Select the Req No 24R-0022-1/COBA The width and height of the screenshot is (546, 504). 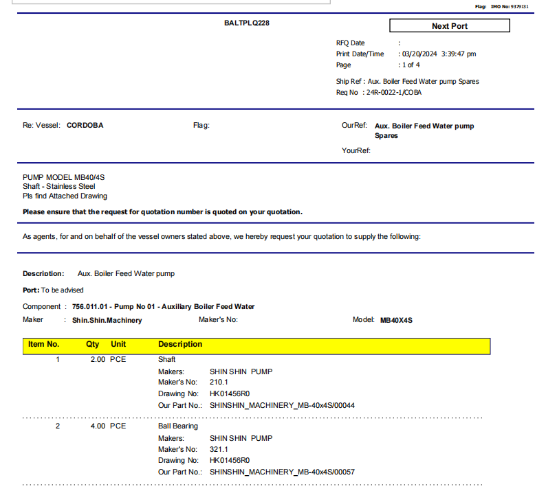coord(393,92)
